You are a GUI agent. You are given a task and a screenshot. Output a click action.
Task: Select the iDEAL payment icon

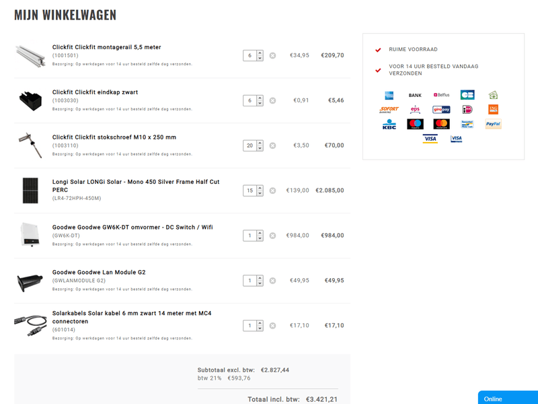(467, 110)
